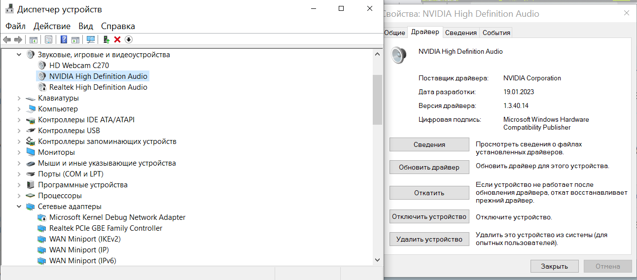Expand the Мониторы category
Viewport: 637px width, 280px height.
19,152
